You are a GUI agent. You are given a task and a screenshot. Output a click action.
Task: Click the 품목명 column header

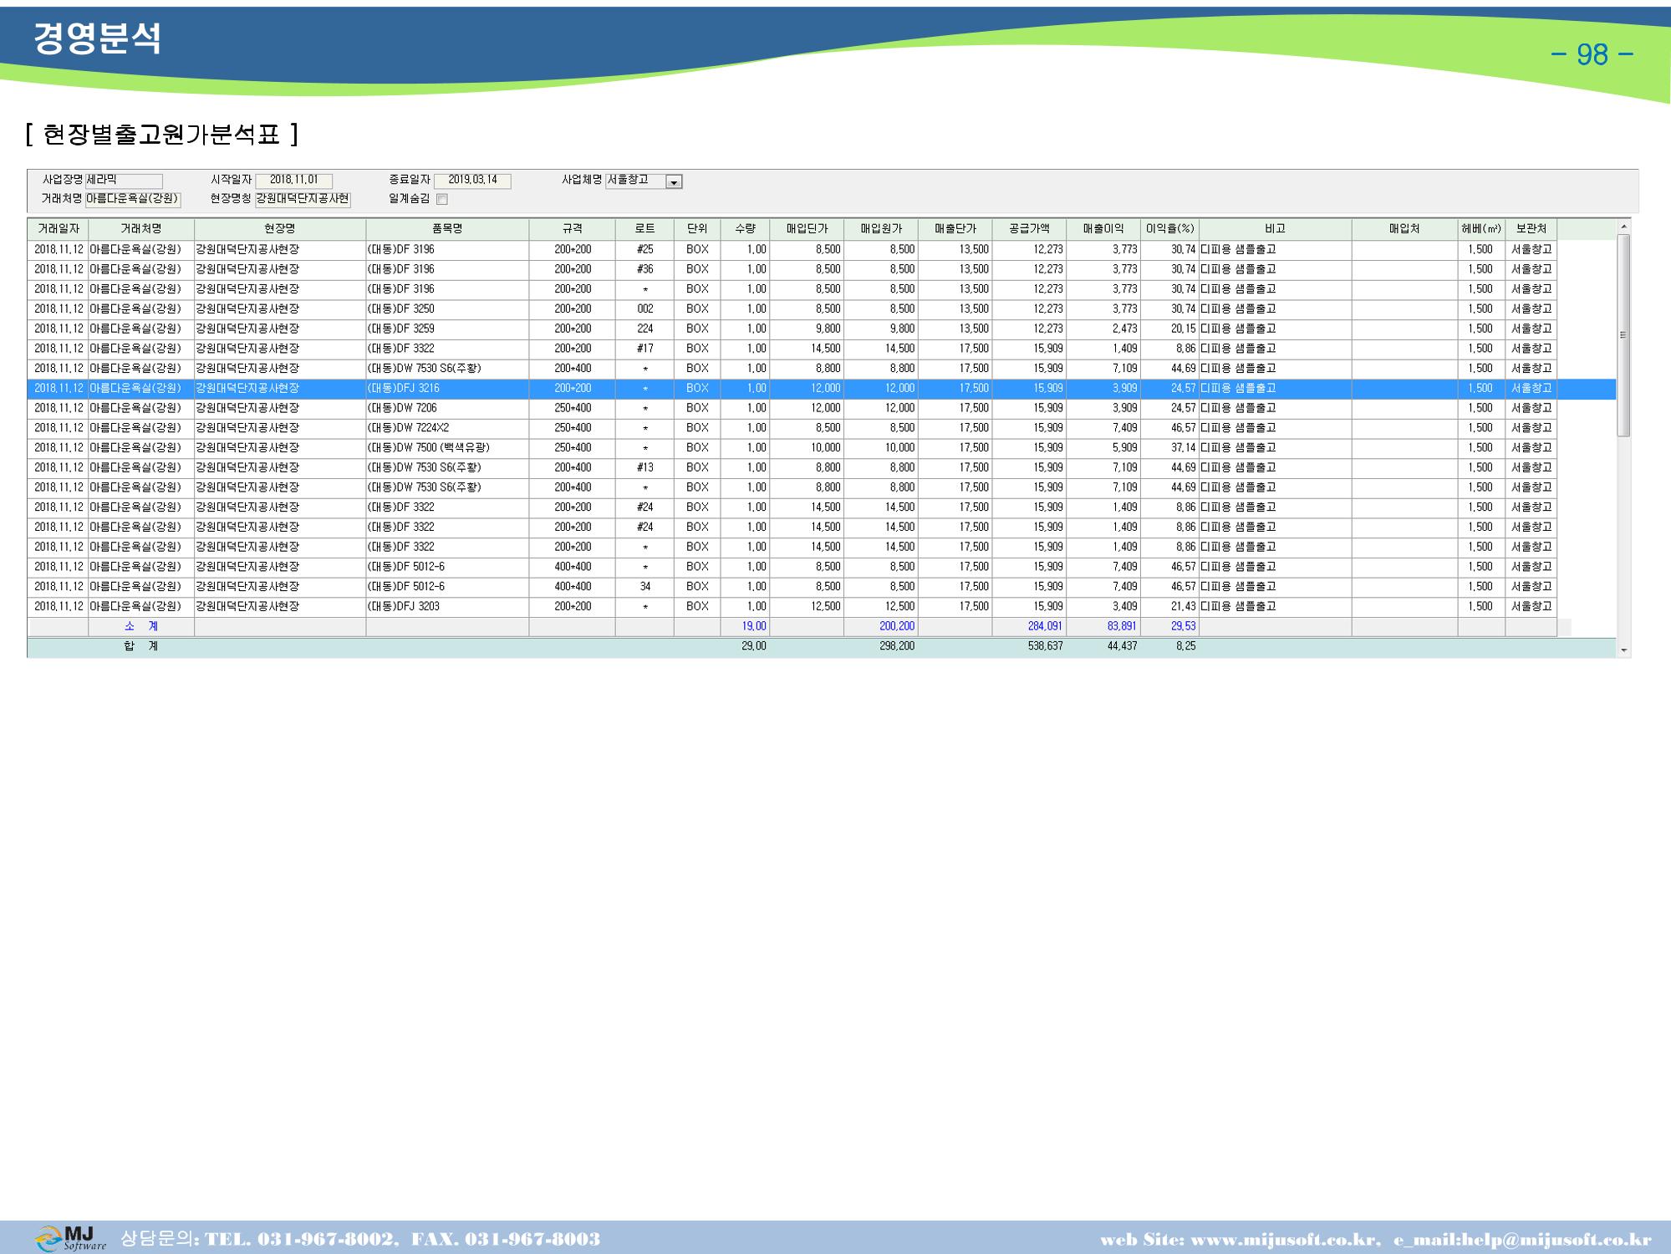coord(447,229)
